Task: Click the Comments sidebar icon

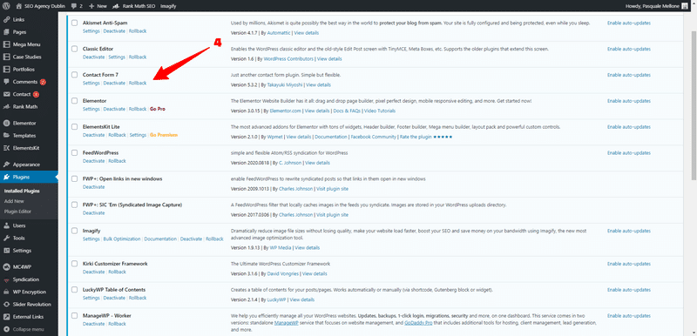Action: (6, 82)
